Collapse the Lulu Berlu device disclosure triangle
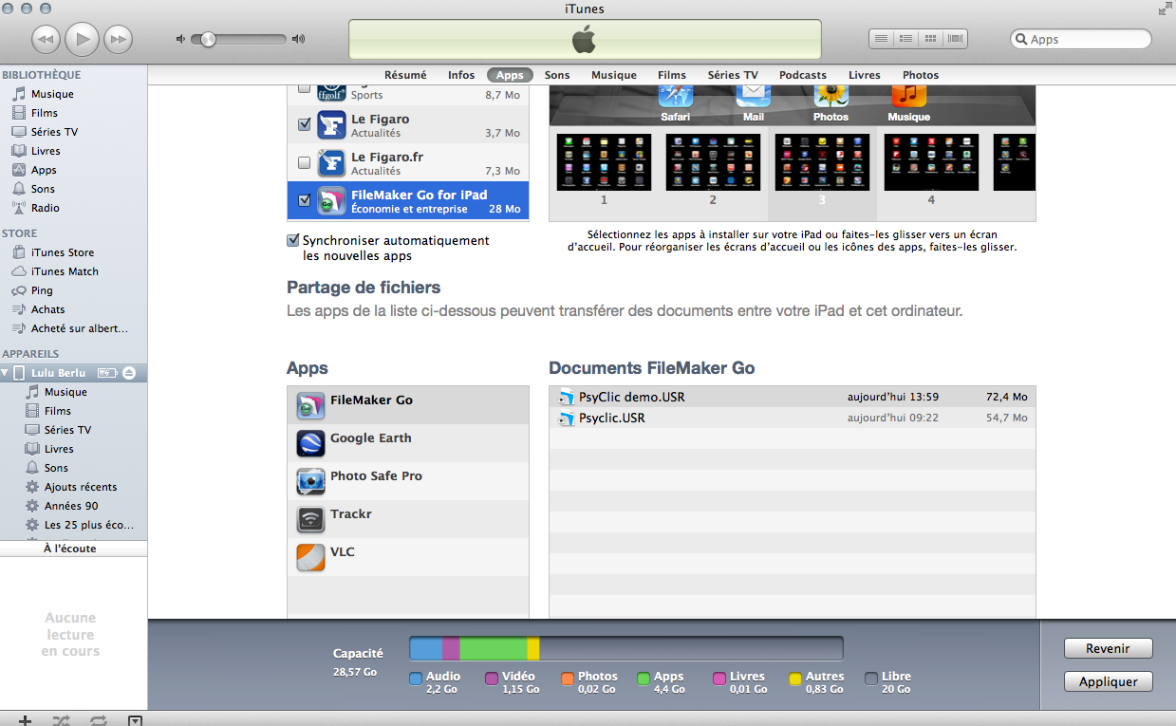1176x726 pixels. point(6,373)
